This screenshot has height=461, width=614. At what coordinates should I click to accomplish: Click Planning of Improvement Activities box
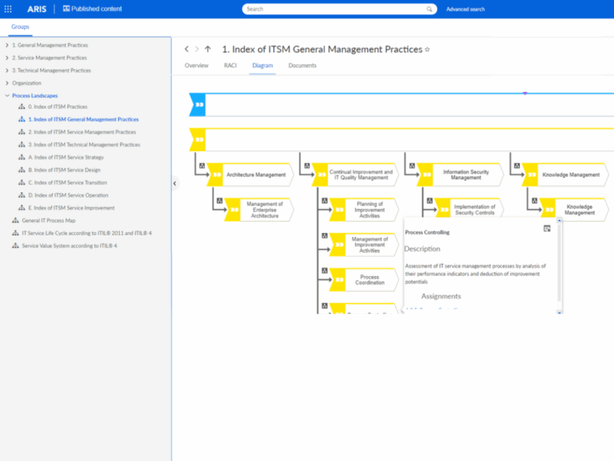[365, 210]
